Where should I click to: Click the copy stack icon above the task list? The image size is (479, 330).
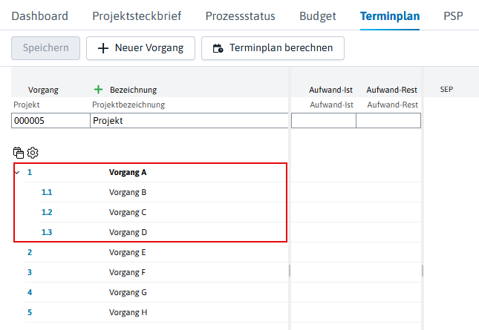(x=19, y=153)
